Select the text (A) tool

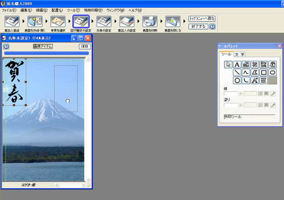pyautogui.click(x=237, y=64)
